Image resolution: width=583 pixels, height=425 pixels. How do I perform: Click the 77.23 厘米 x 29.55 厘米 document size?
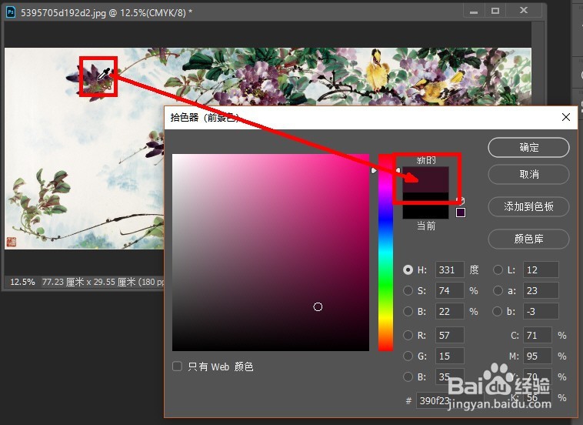pos(89,282)
